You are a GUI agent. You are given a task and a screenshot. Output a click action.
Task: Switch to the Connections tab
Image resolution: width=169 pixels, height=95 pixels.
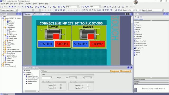tap(37, 14)
